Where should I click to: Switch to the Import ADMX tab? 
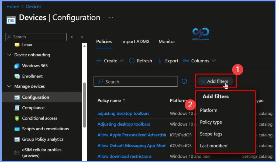135,41
